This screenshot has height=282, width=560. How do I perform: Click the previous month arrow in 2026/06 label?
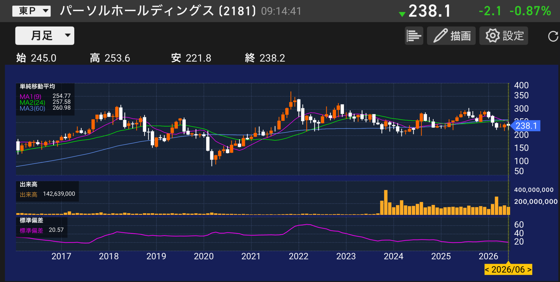coord(487,269)
